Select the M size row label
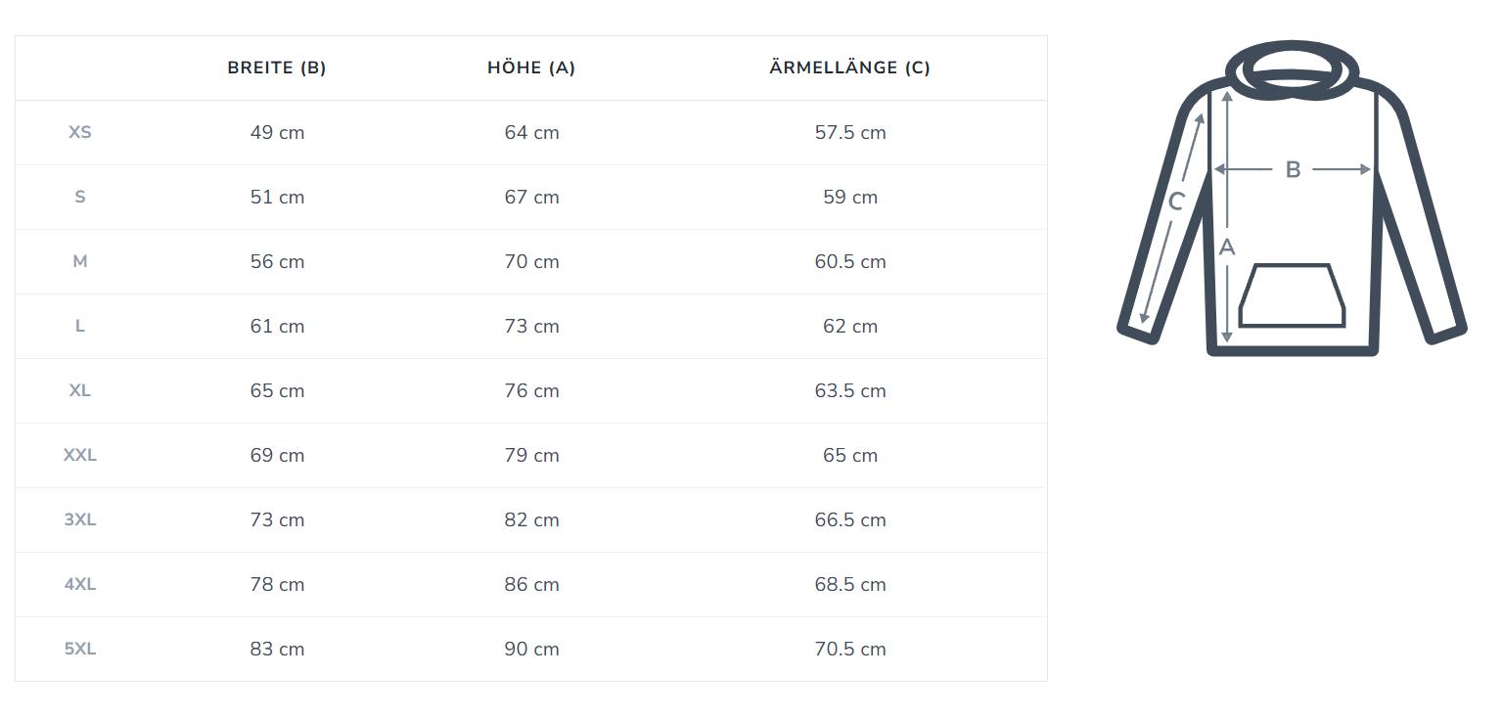This screenshot has width=1502, height=720. click(x=80, y=261)
